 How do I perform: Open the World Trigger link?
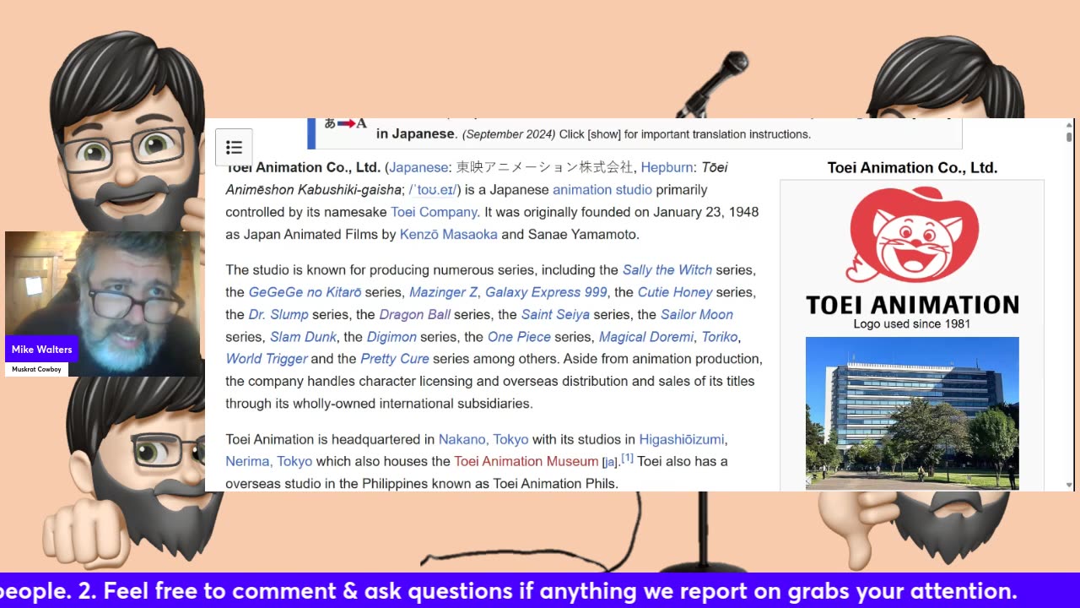(x=267, y=359)
